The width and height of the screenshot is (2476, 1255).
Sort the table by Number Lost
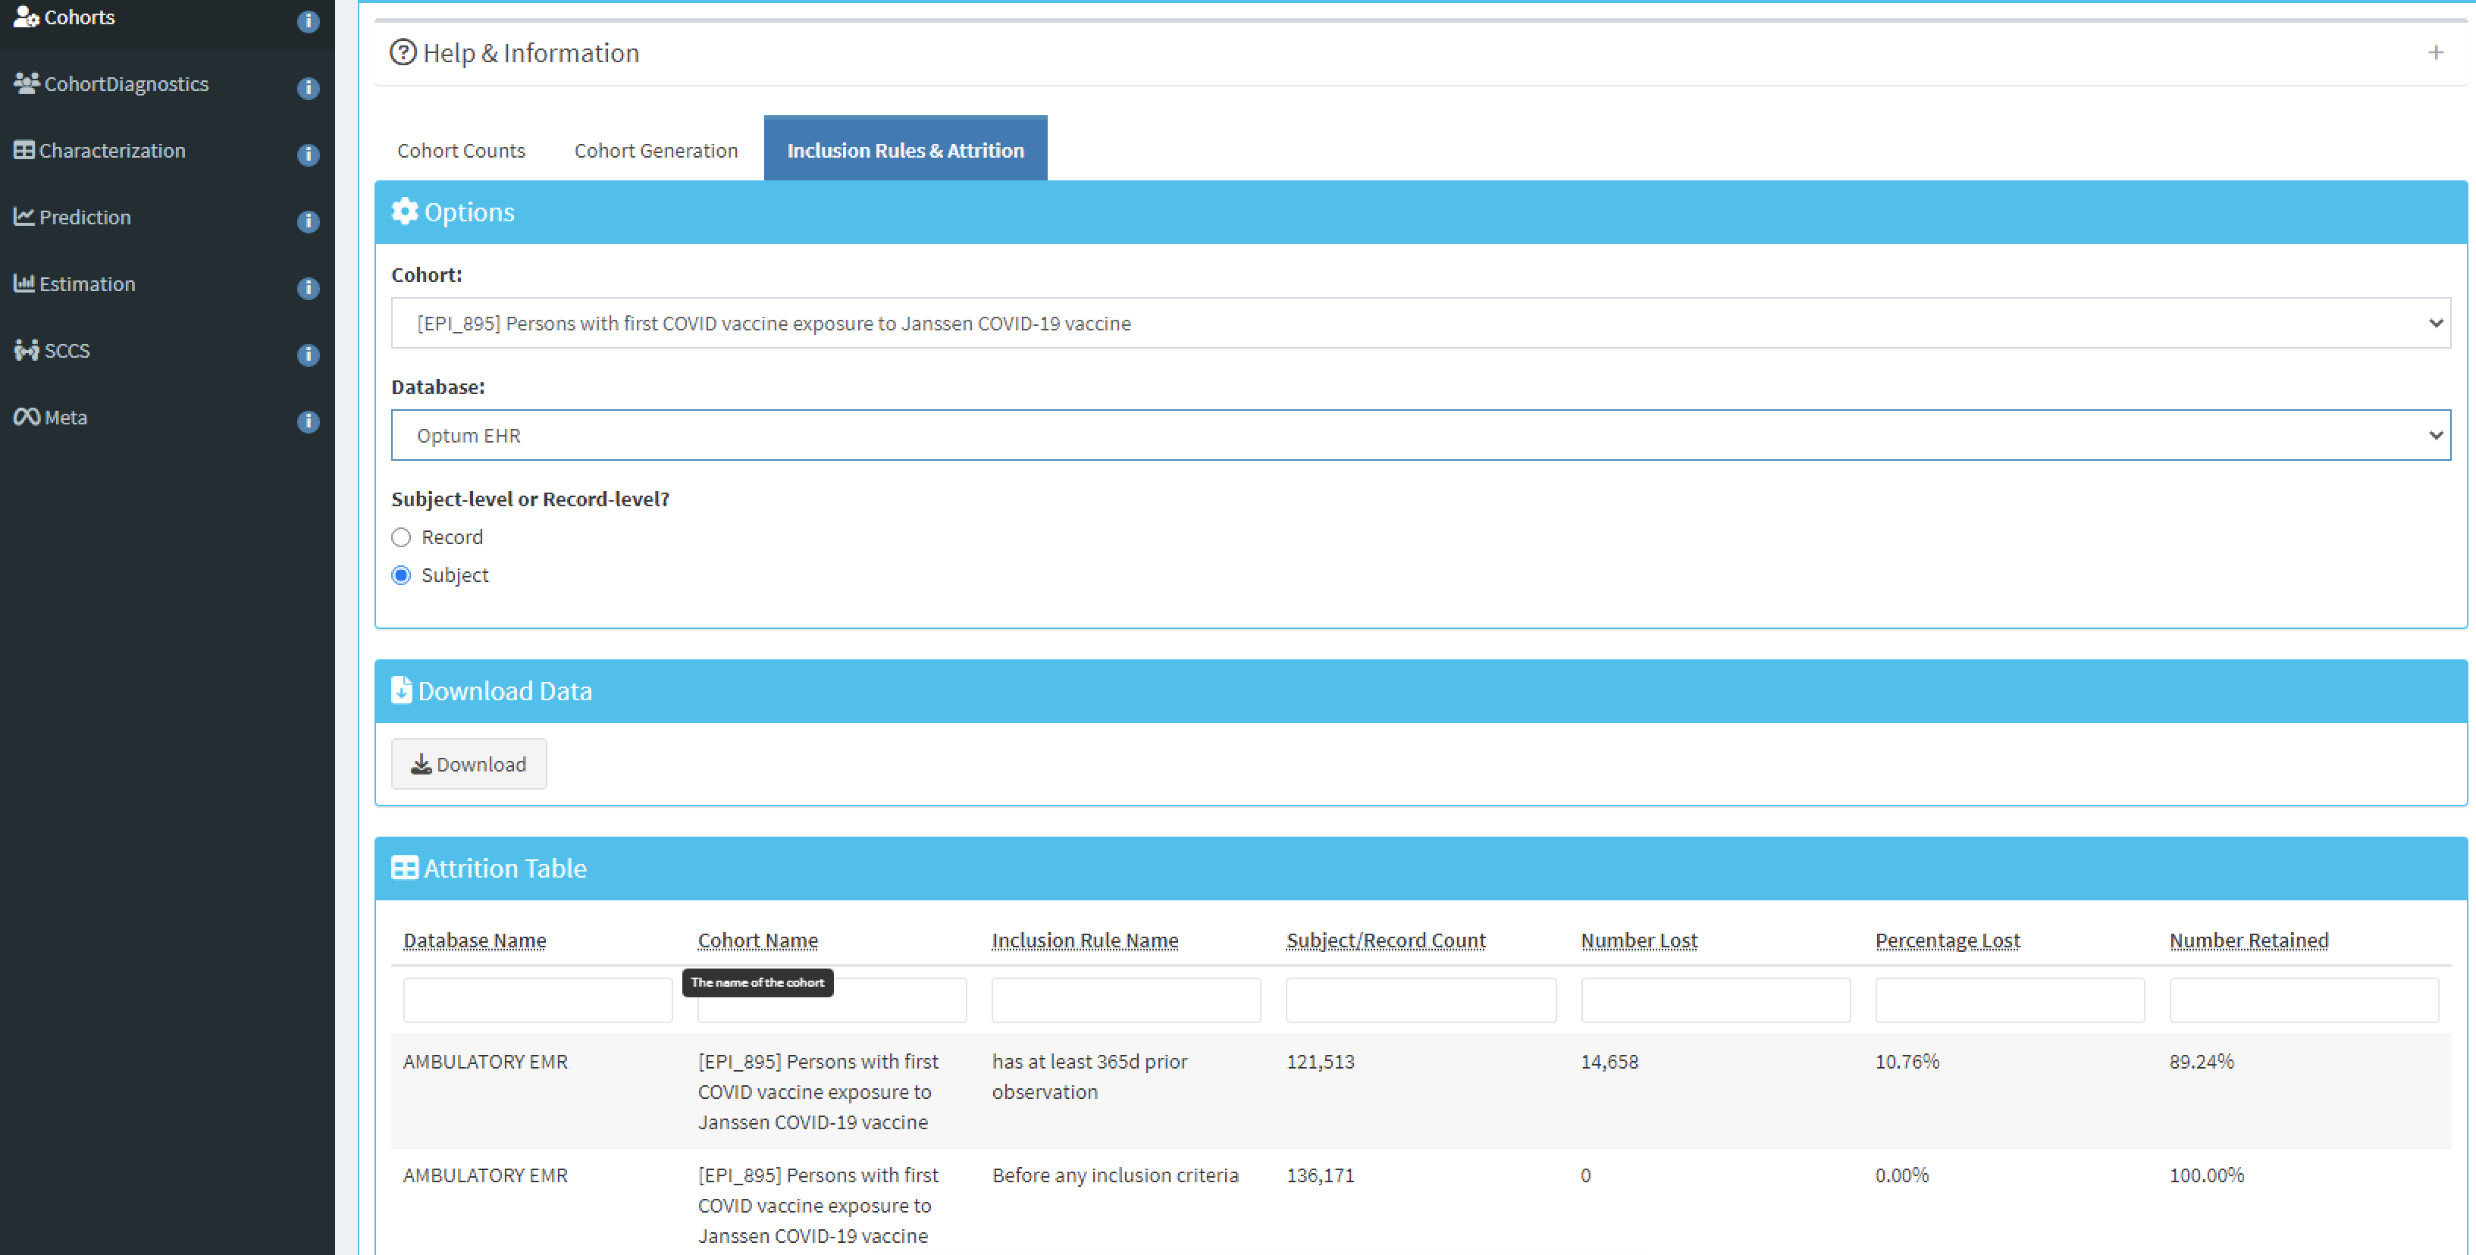(x=1638, y=940)
